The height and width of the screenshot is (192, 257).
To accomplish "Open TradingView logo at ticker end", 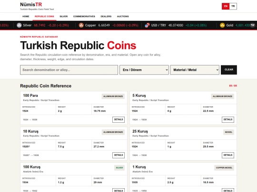I will (x=253, y=25).
